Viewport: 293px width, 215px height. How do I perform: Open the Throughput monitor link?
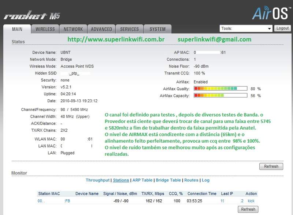click(97, 180)
